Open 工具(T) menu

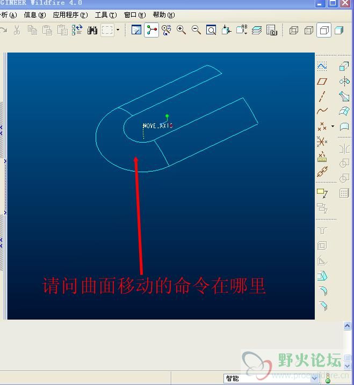pyautogui.click(x=106, y=15)
